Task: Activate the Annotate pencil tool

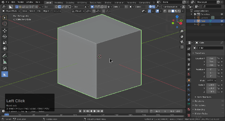Action: point(5,56)
